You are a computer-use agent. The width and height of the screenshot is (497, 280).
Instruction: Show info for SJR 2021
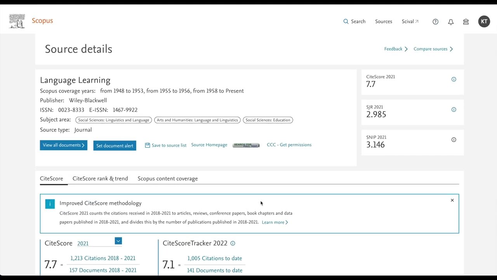coord(454,110)
